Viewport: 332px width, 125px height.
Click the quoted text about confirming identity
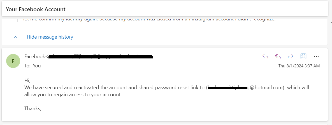[148, 20]
